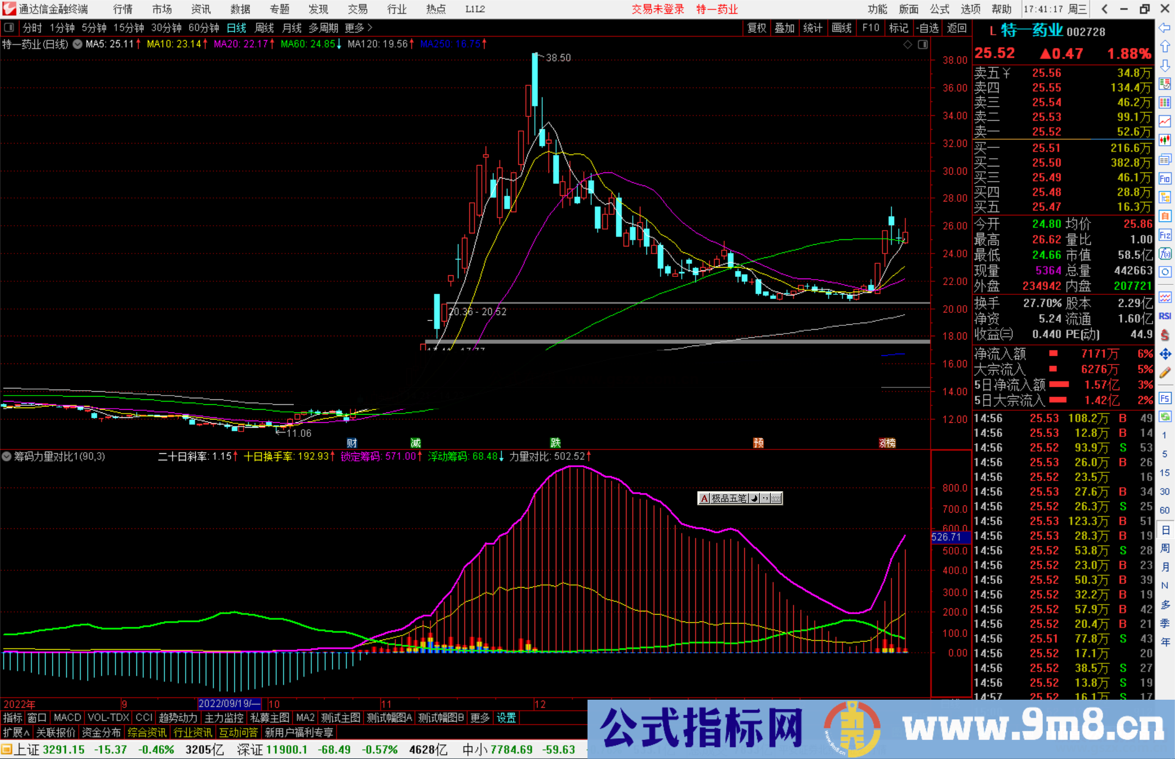1175x759 pixels.
Task: Click the 极品五笔 input method bar
Action: click(740, 498)
